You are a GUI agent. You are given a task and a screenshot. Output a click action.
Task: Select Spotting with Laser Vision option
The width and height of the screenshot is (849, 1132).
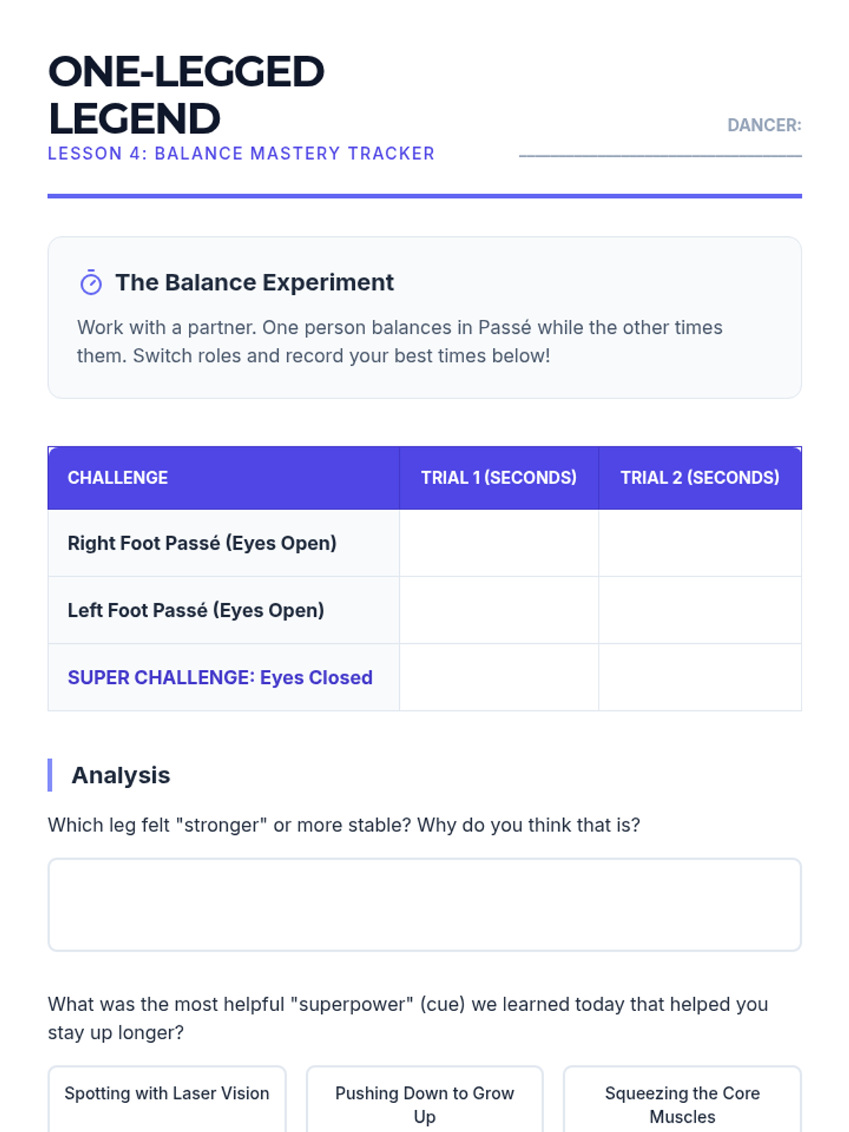pos(167,1094)
